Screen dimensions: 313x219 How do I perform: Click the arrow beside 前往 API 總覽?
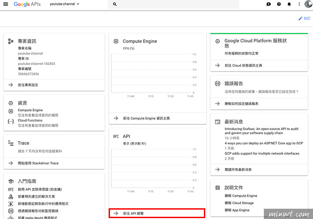(116, 214)
